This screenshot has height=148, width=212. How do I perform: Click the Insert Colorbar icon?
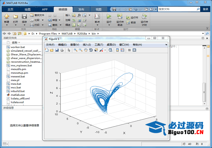[117, 50]
